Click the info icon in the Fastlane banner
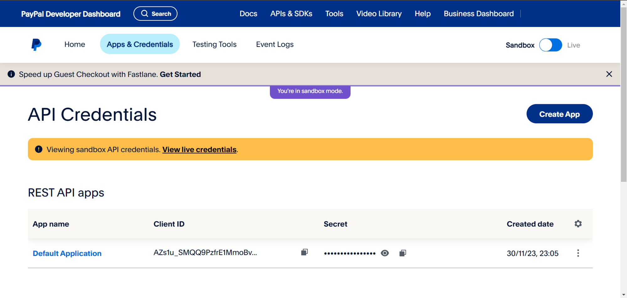This screenshot has height=298, width=627. [x=12, y=74]
